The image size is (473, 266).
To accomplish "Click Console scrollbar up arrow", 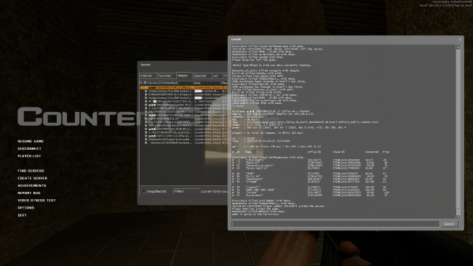I will coord(458,47).
